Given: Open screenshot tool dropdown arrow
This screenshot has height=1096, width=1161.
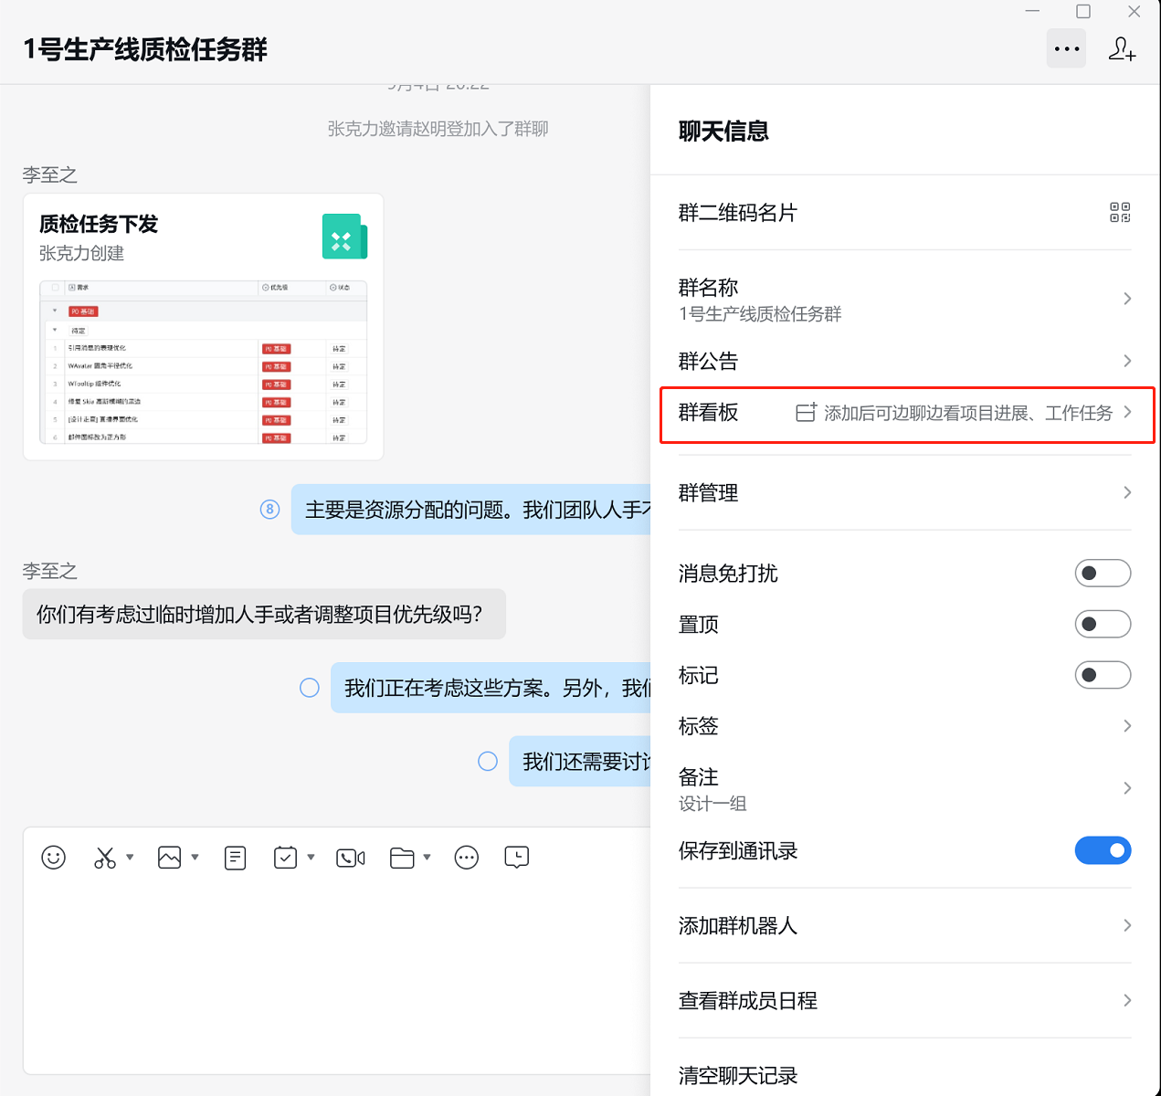Looking at the screenshot, I should point(130,858).
